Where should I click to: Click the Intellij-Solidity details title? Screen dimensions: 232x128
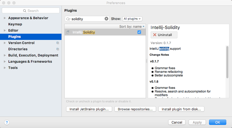(165, 27)
